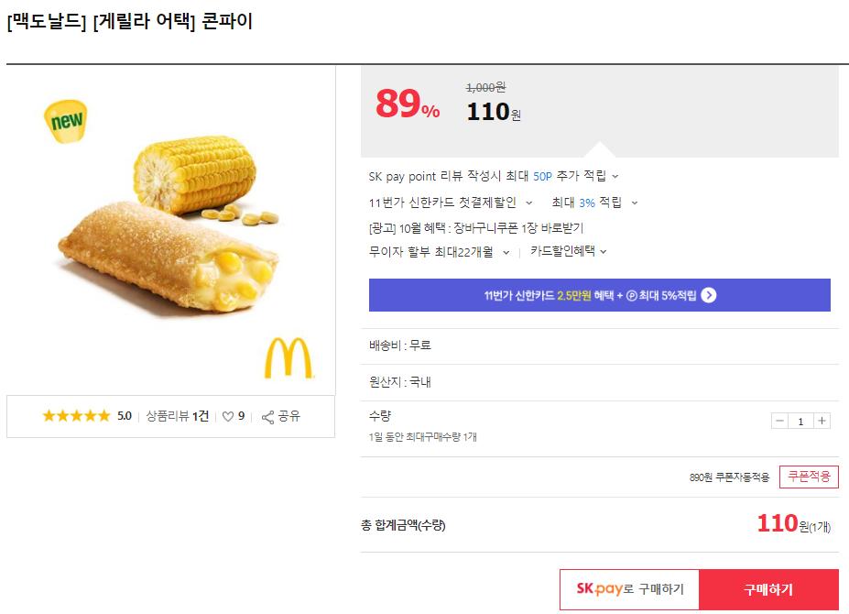Click the share icon
This screenshot has height=614, width=849.
tap(268, 417)
